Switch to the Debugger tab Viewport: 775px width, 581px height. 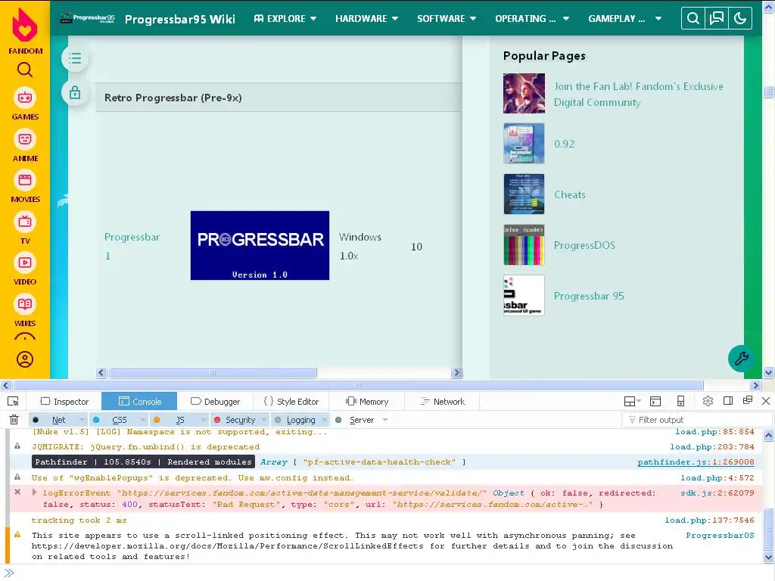[215, 401]
